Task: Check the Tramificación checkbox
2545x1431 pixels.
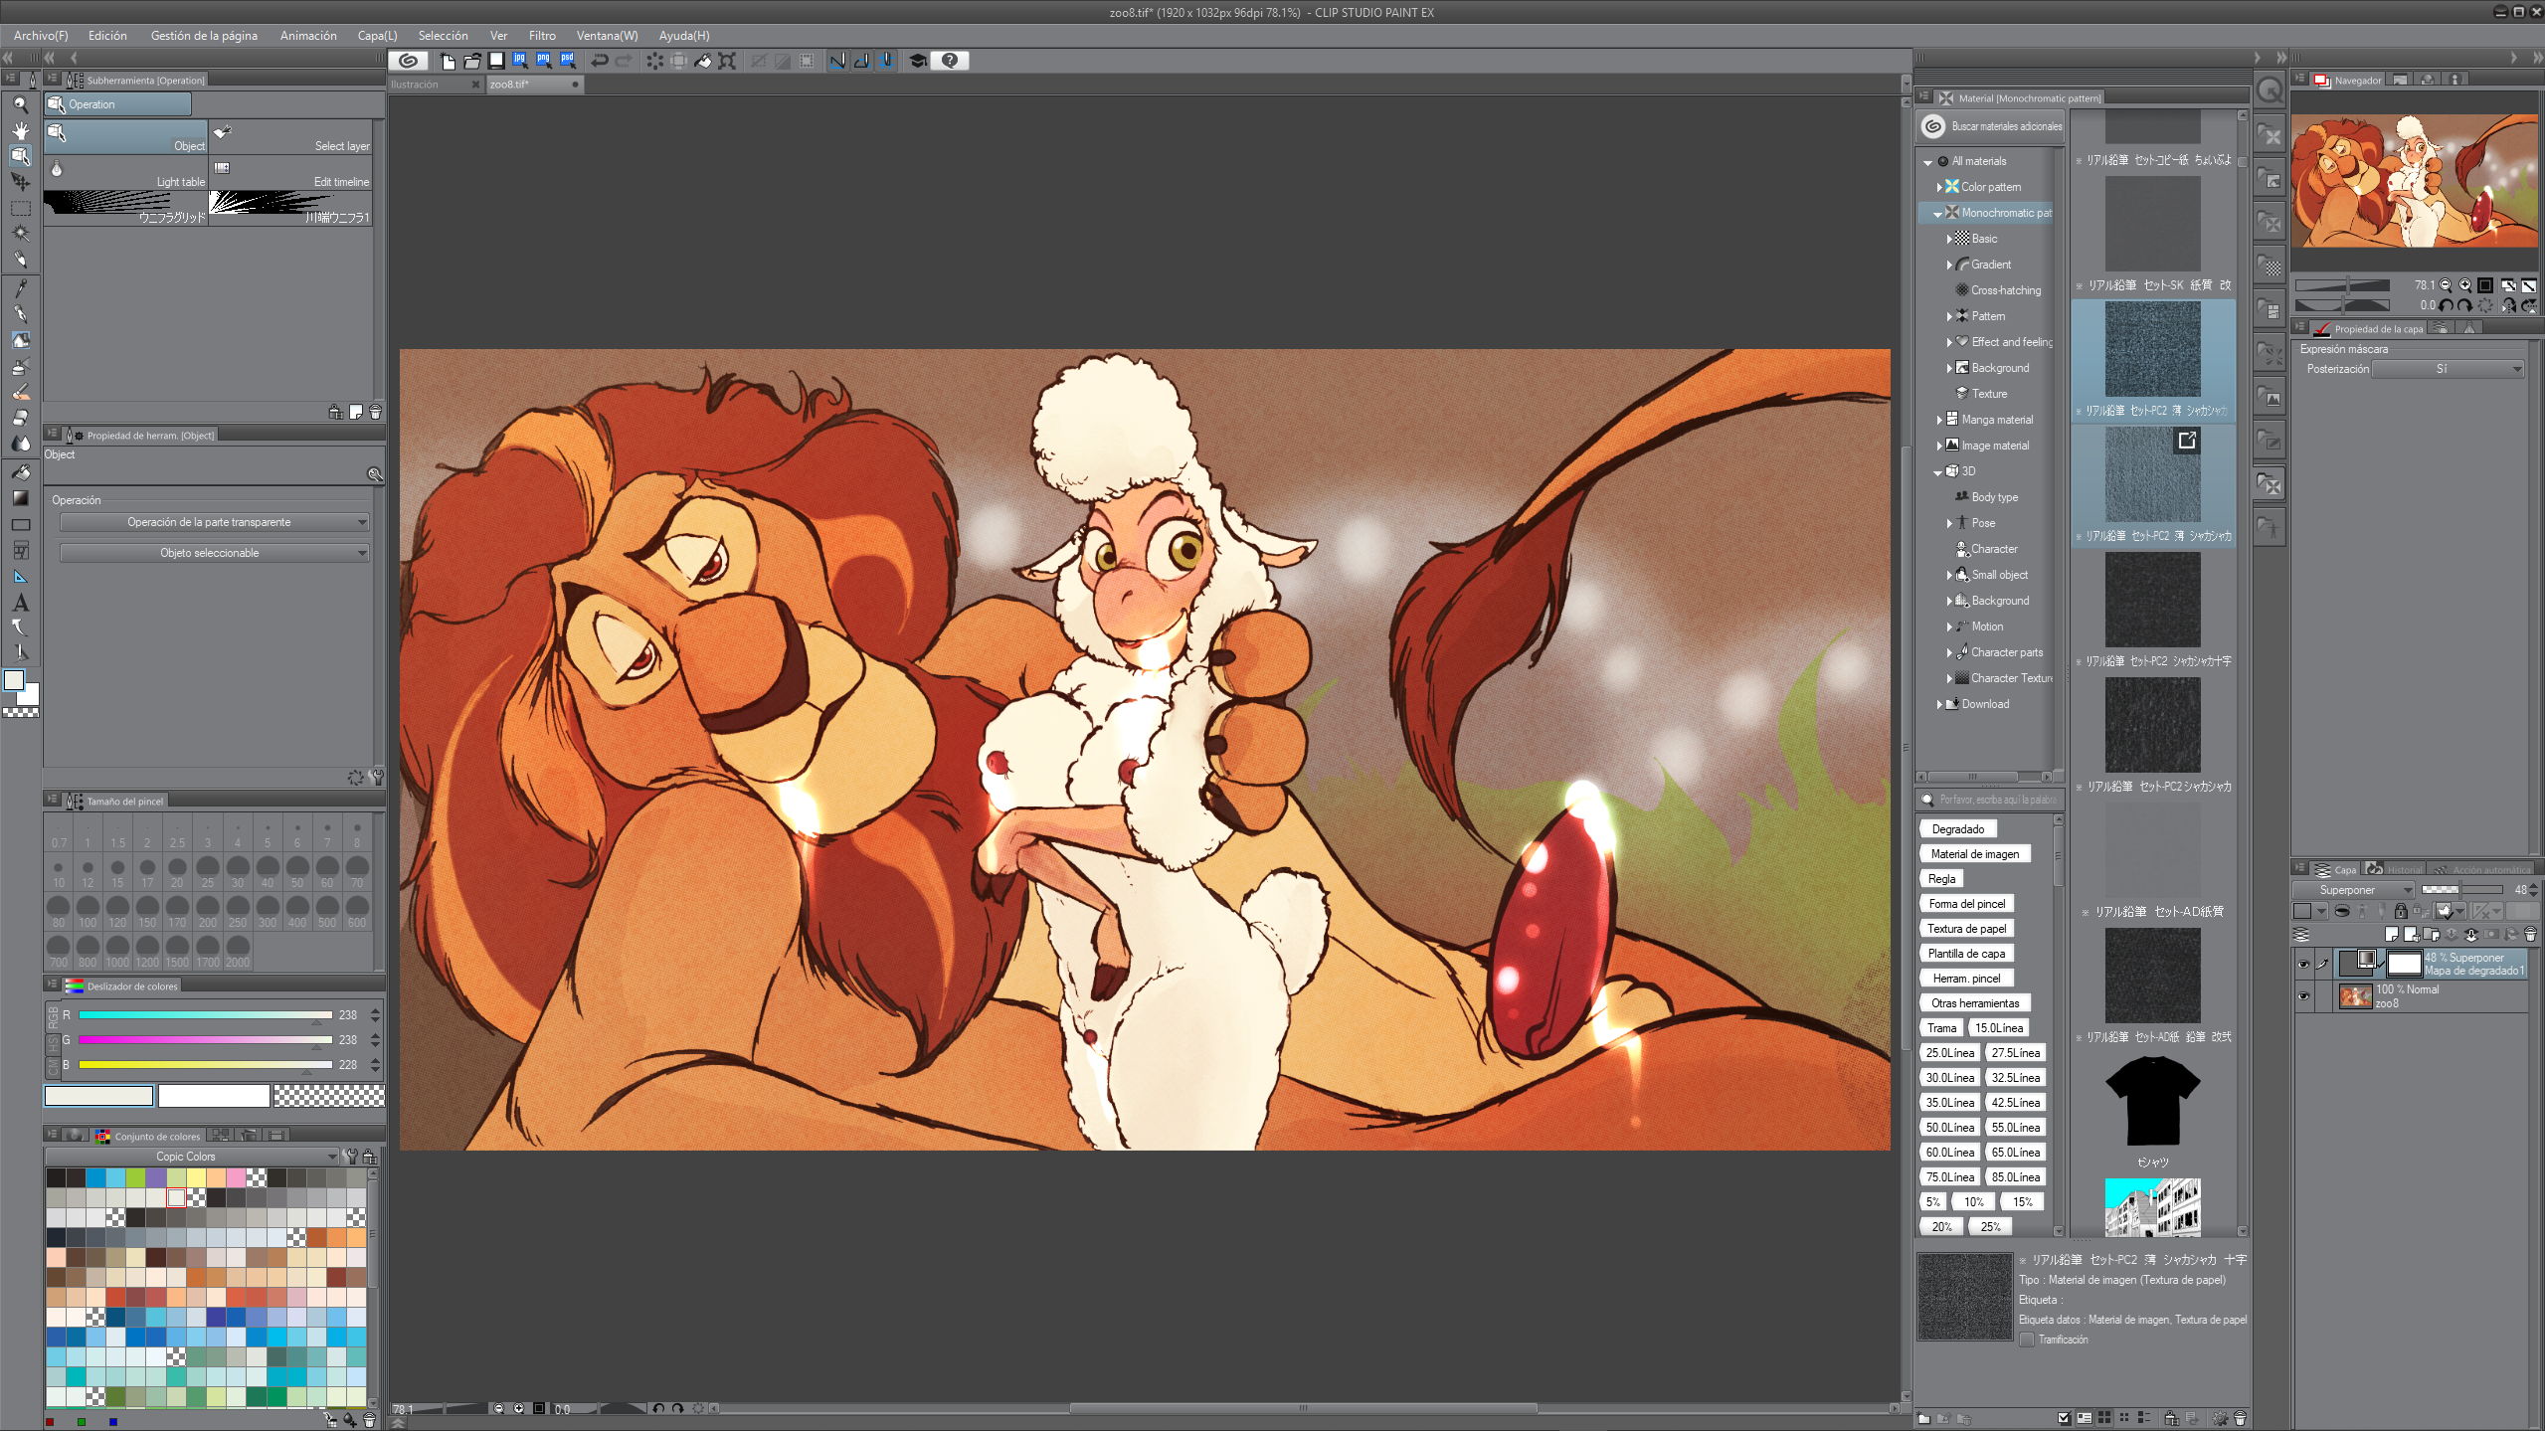Action: pos(2026,1340)
